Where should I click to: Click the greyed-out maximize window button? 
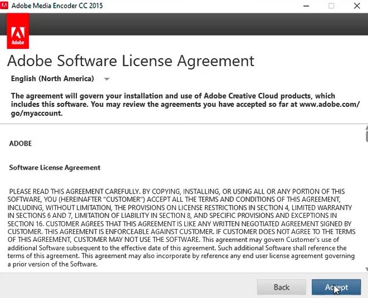pyautogui.click(x=331, y=6)
